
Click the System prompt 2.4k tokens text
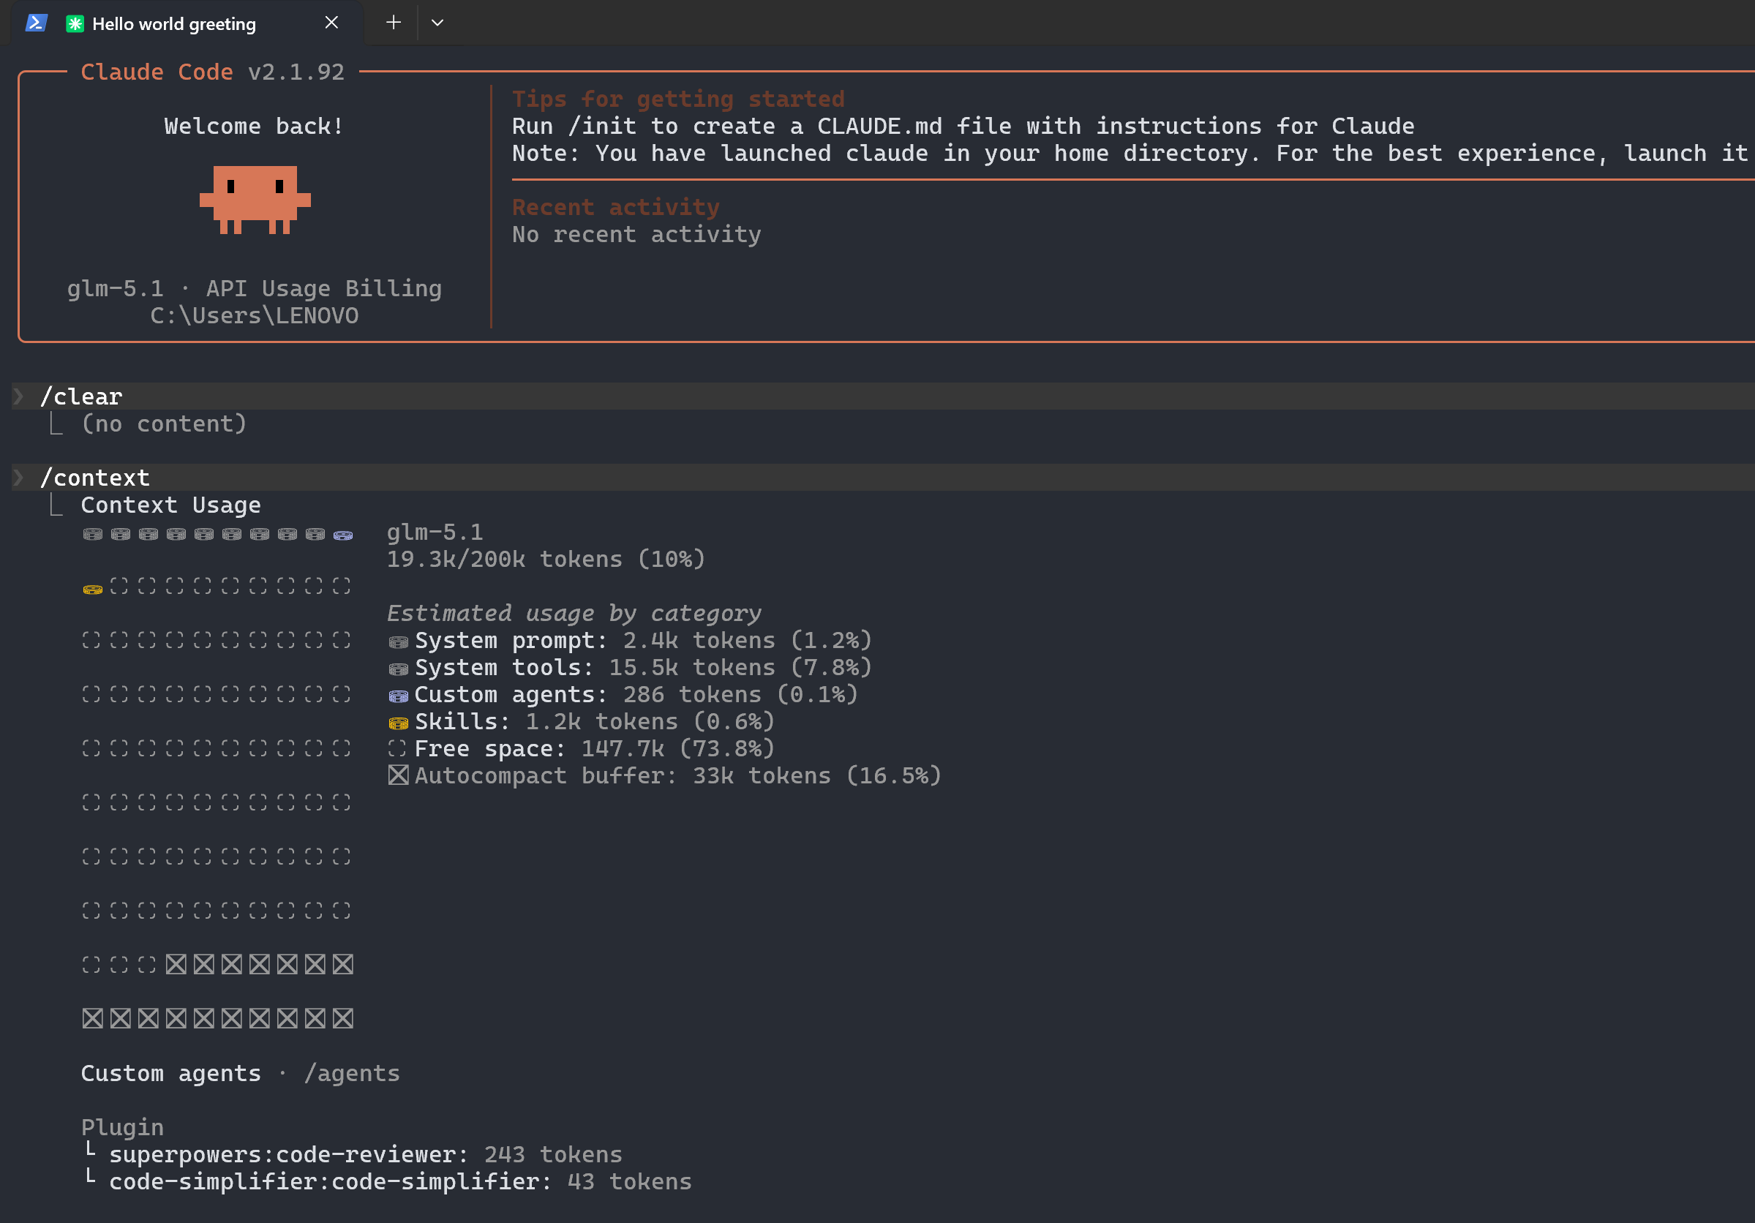643,640
